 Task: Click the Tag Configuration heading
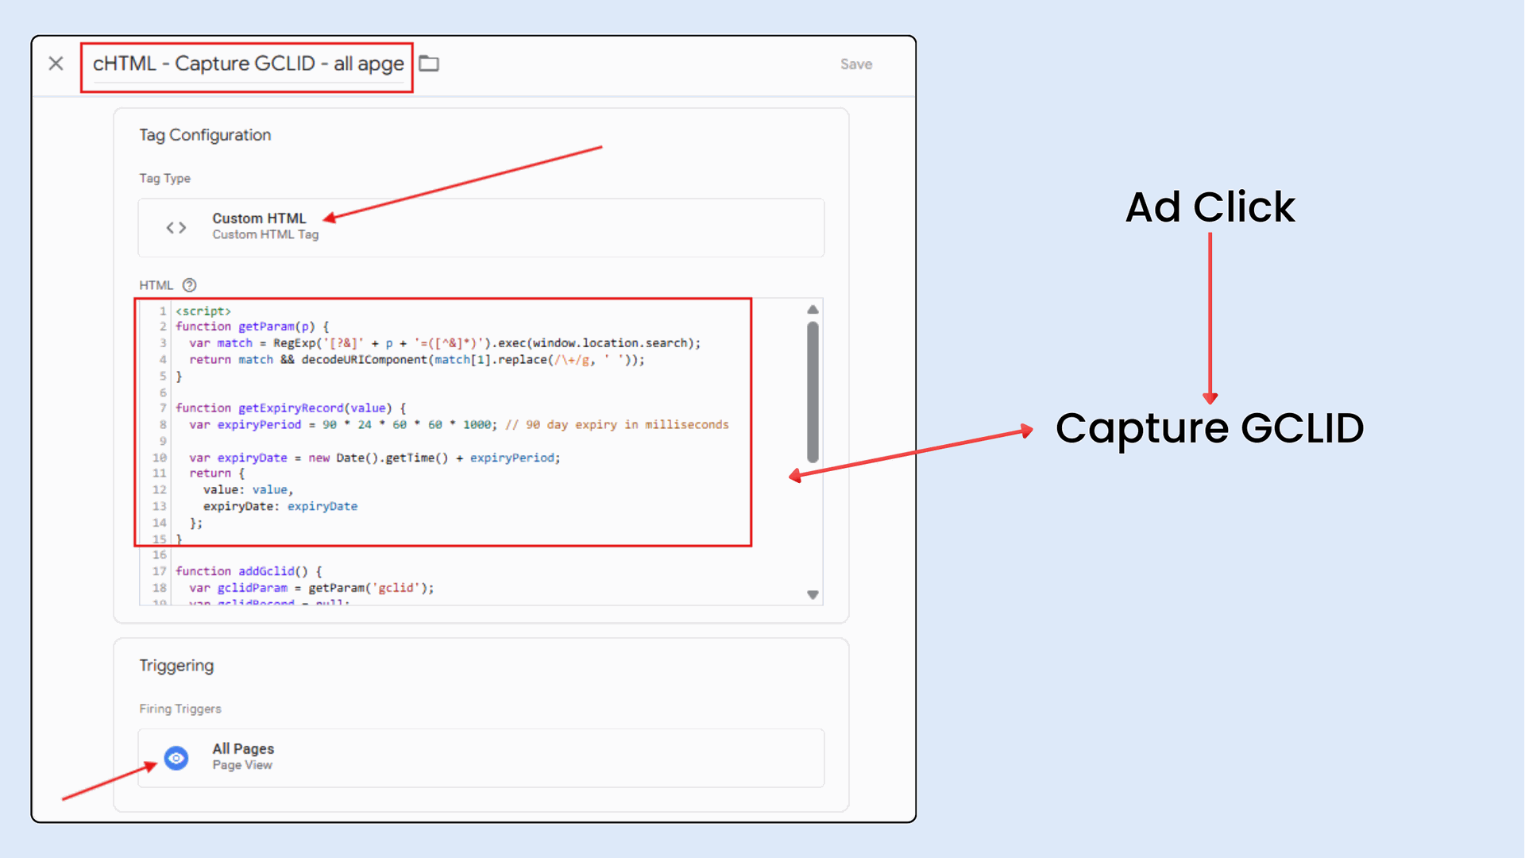coord(205,135)
